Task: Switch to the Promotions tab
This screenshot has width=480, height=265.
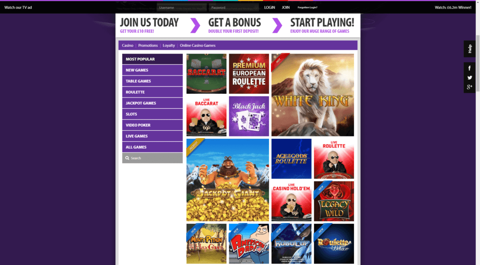Action: pos(148,45)
